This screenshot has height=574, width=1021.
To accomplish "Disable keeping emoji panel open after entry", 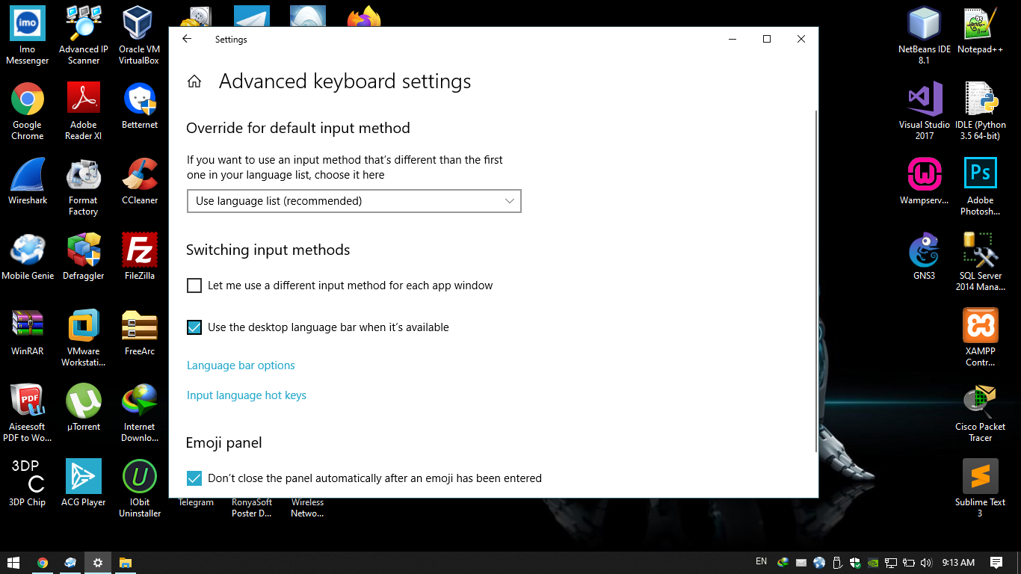I will click(x=194, y=478).
